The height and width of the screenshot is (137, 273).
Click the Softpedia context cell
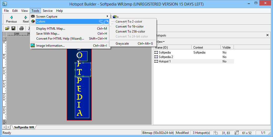(199, 52)
